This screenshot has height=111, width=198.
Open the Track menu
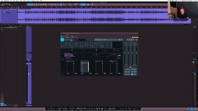click(21, 1)
